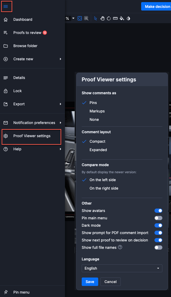Image resolution: width=171 pixels, height=297 pixels.
Task: Click the Save button in Proof Viewer settings
Action: pos(90,282)
